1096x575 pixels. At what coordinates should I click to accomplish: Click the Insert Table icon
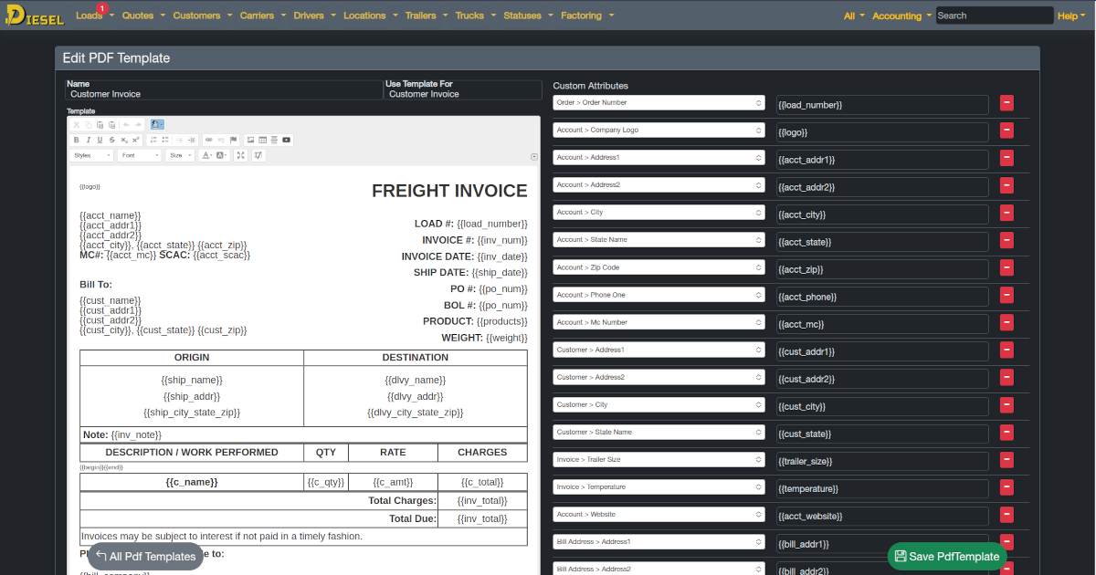pos(262,140)
